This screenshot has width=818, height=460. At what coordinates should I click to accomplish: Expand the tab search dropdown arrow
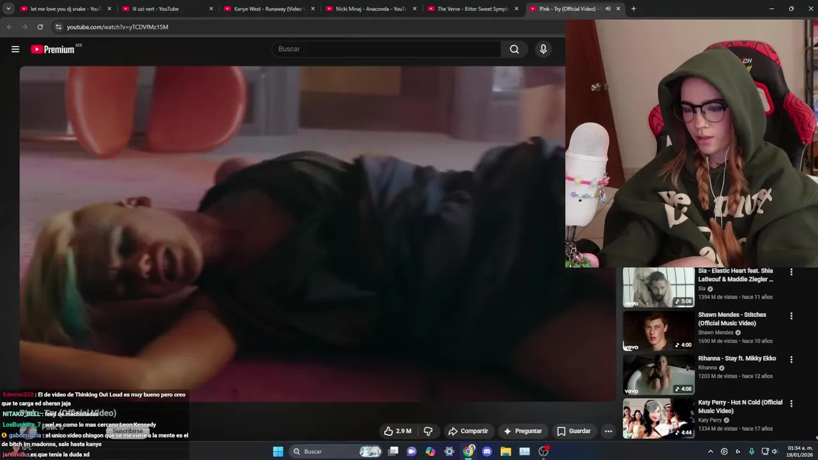pos(8,9)
